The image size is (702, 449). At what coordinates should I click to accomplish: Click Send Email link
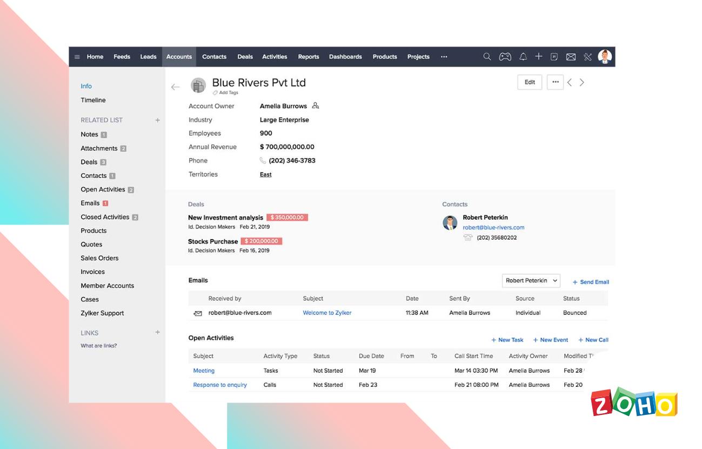coord(591,282)
